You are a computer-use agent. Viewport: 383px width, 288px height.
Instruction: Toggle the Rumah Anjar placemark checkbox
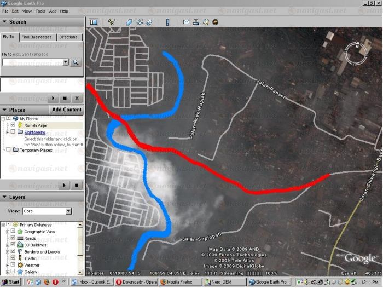[13, 125]
